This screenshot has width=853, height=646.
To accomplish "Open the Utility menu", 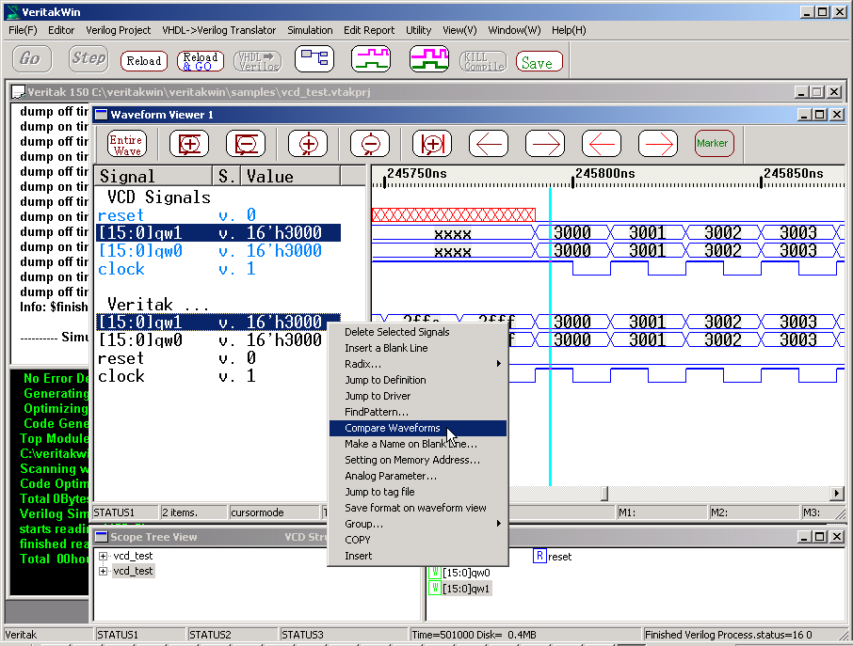I will [x=418, y=30].
